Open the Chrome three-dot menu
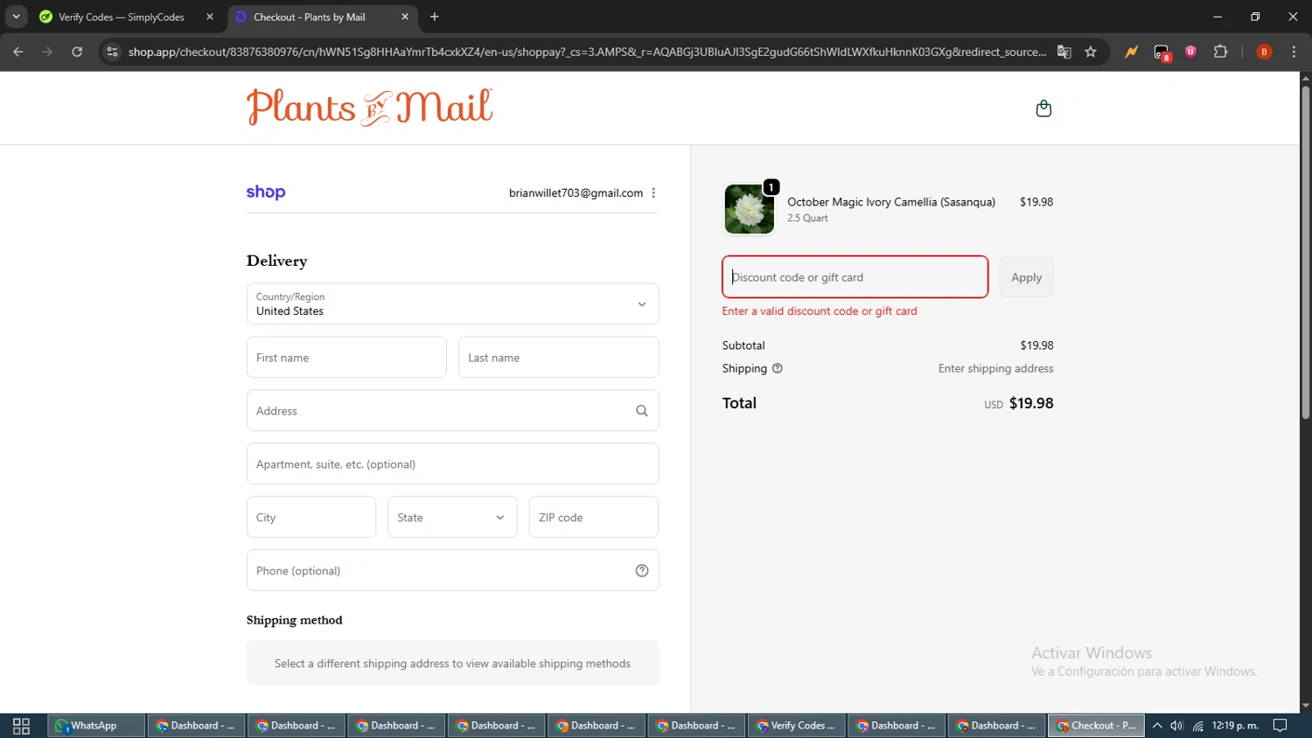The image size is (1312, 738). [x=1294, y=52]
